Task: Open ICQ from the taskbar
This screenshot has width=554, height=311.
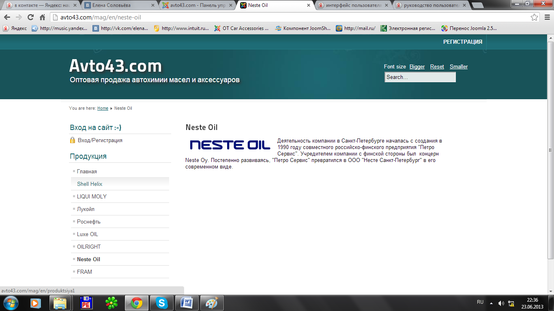Action: [x=111, y=303]
